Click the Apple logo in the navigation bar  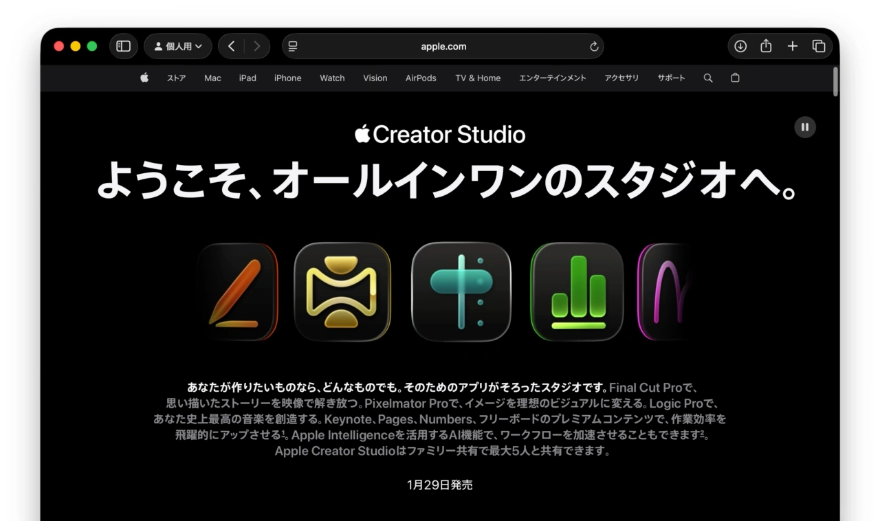click(144, 78)
